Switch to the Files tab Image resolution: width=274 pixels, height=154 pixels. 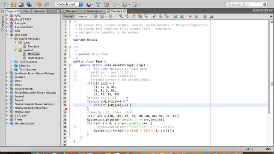click(x=26, y=11)
